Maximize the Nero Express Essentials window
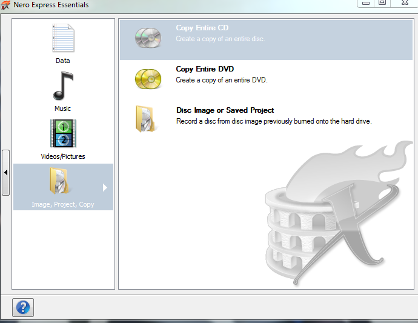 (382, 3)
